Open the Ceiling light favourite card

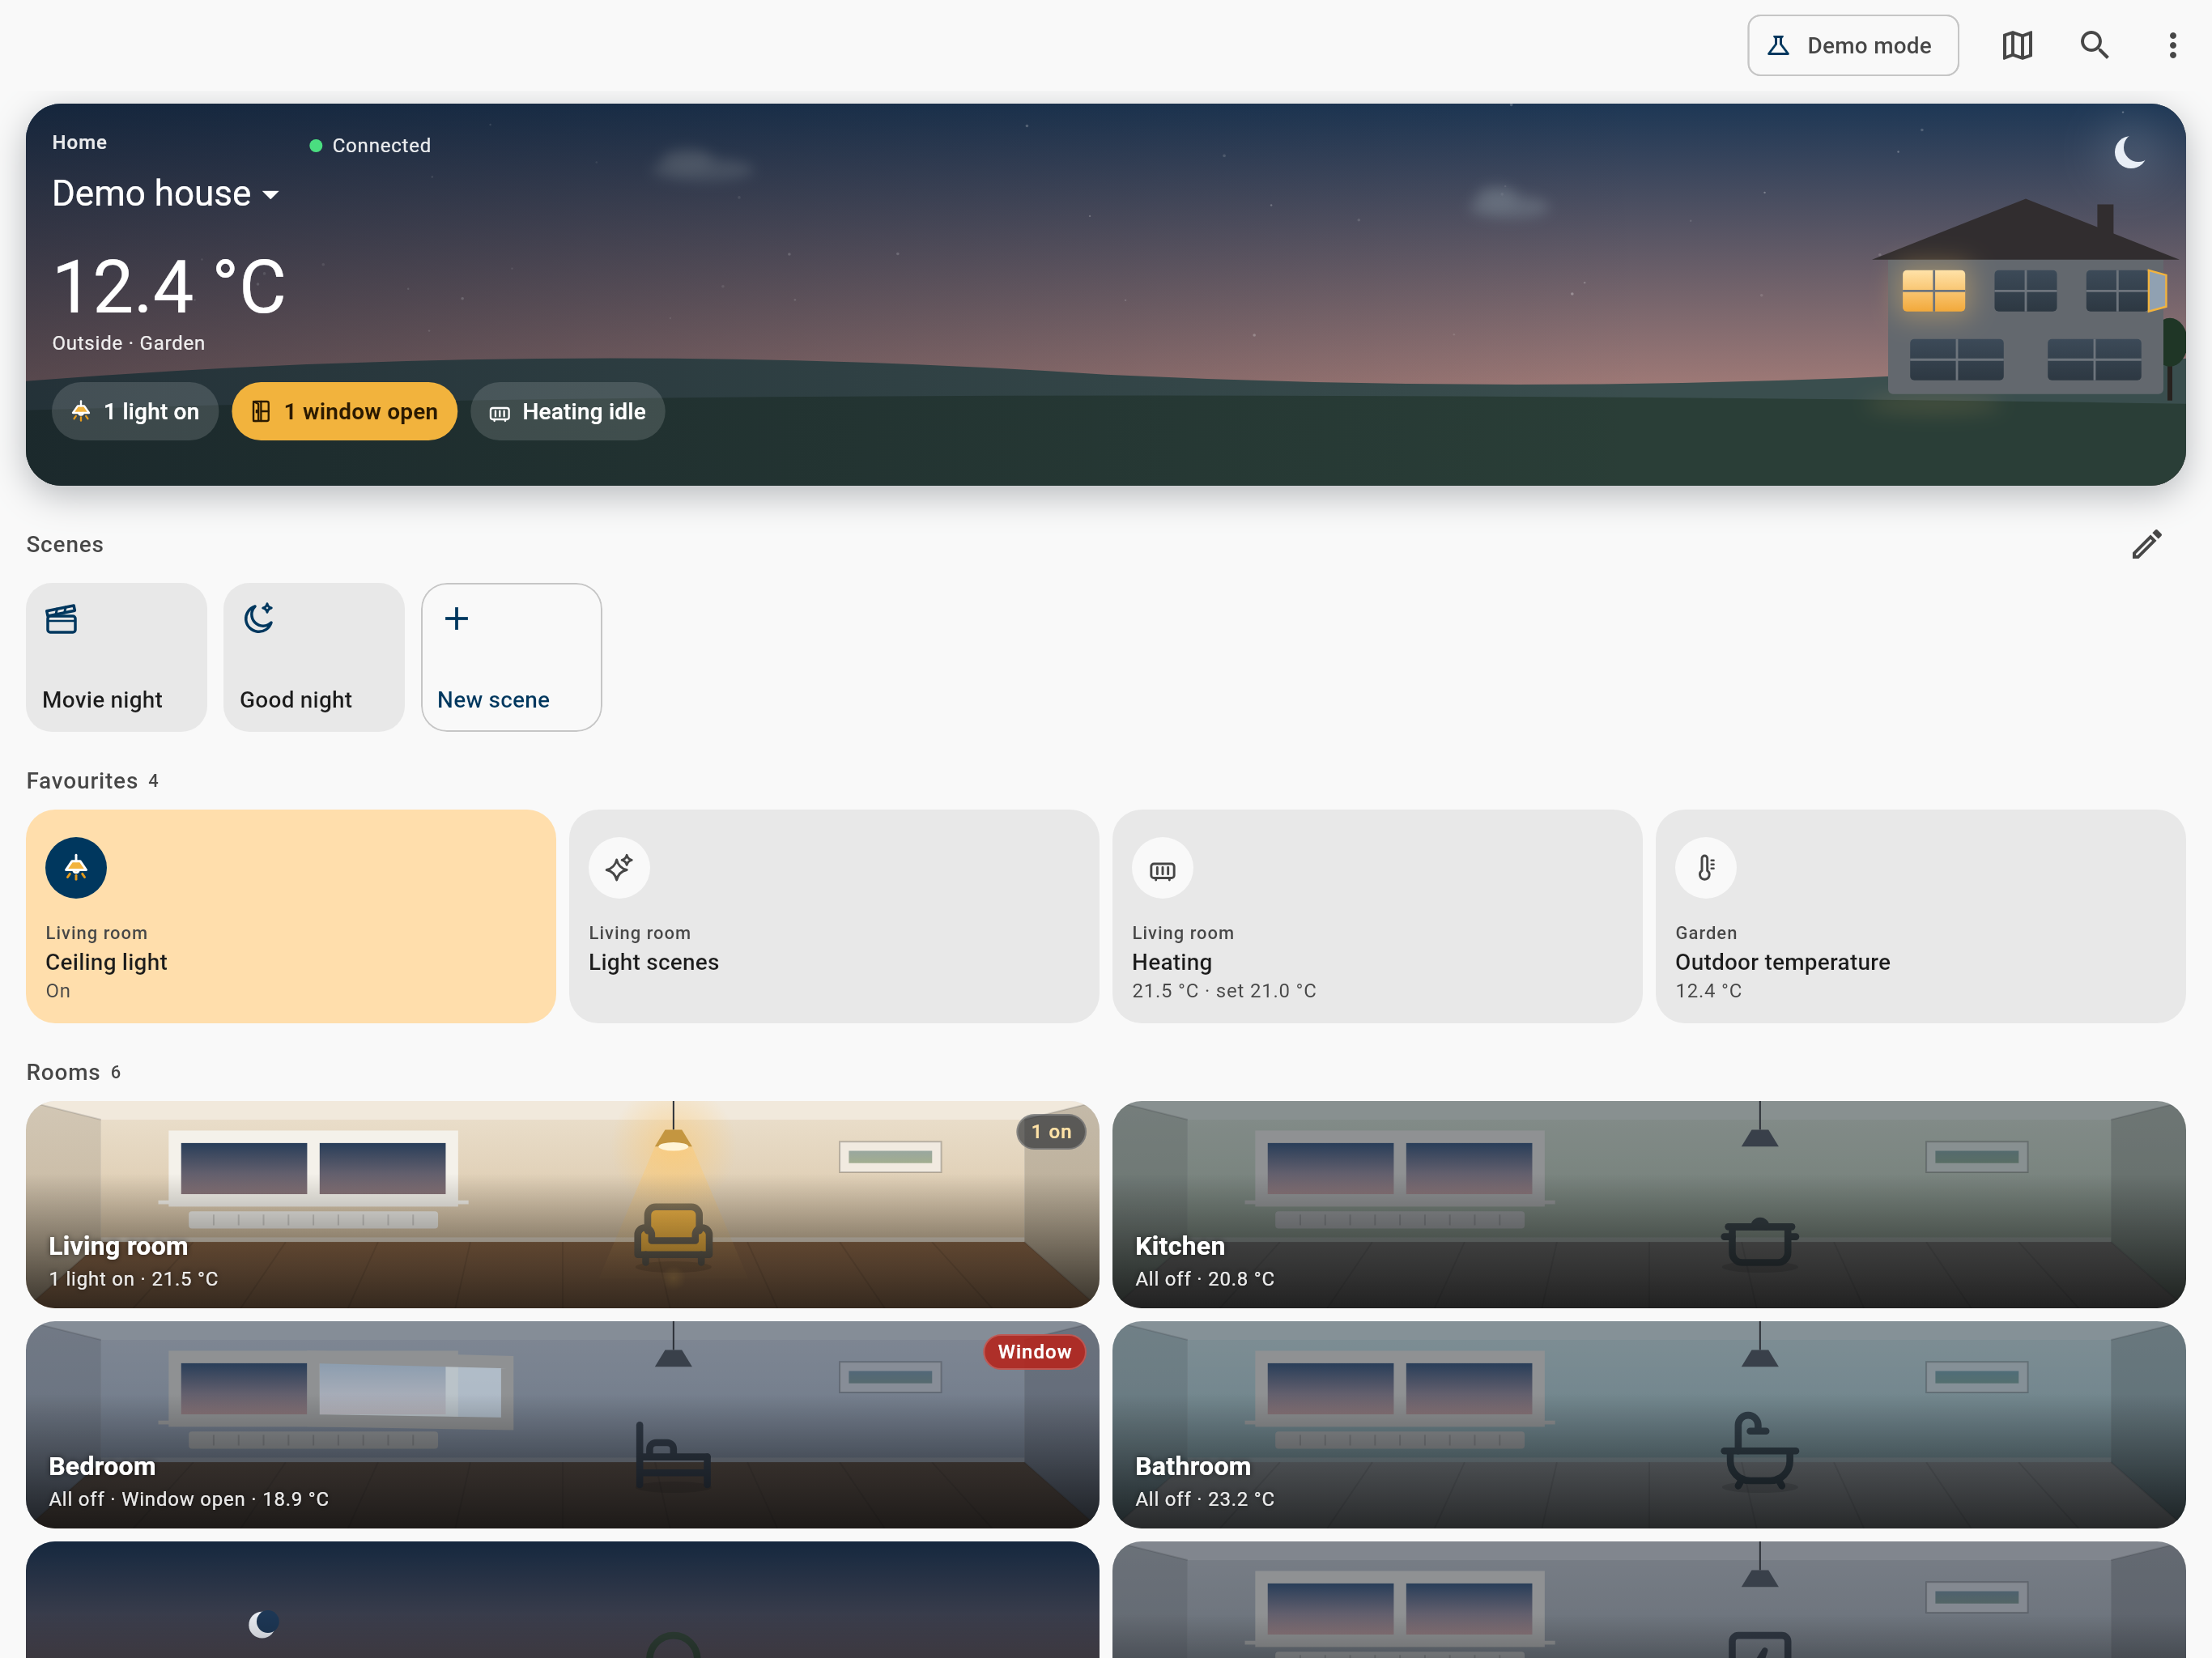click(291, 916)
